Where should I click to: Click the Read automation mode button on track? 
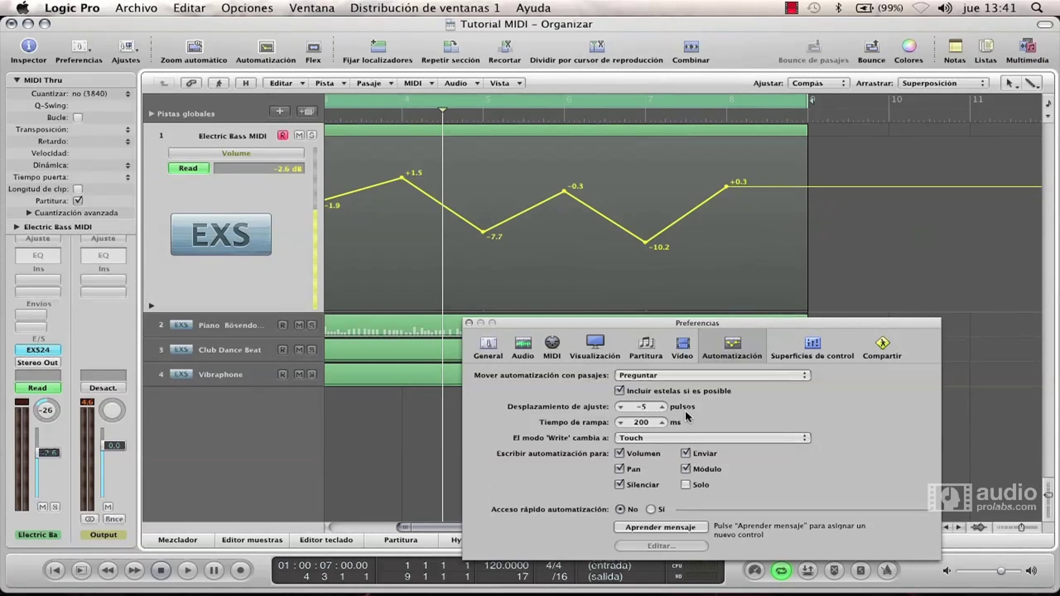(188, 168)
